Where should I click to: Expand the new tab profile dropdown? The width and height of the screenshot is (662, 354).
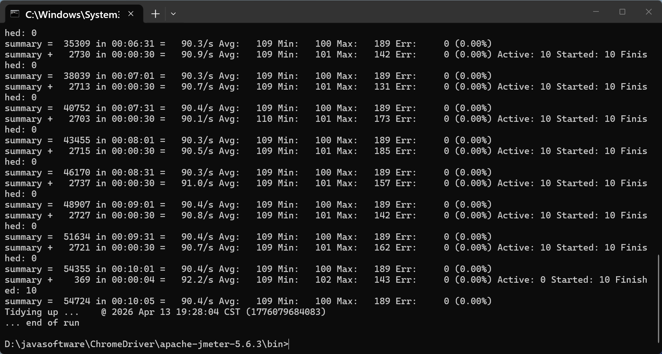pyautogui.click(x=173, y=14)
